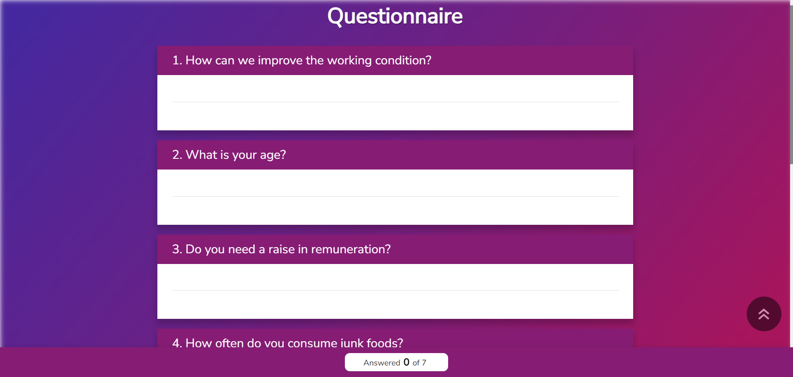Click the circular button in bottom-right corner
793x377 pixels.
764,313
